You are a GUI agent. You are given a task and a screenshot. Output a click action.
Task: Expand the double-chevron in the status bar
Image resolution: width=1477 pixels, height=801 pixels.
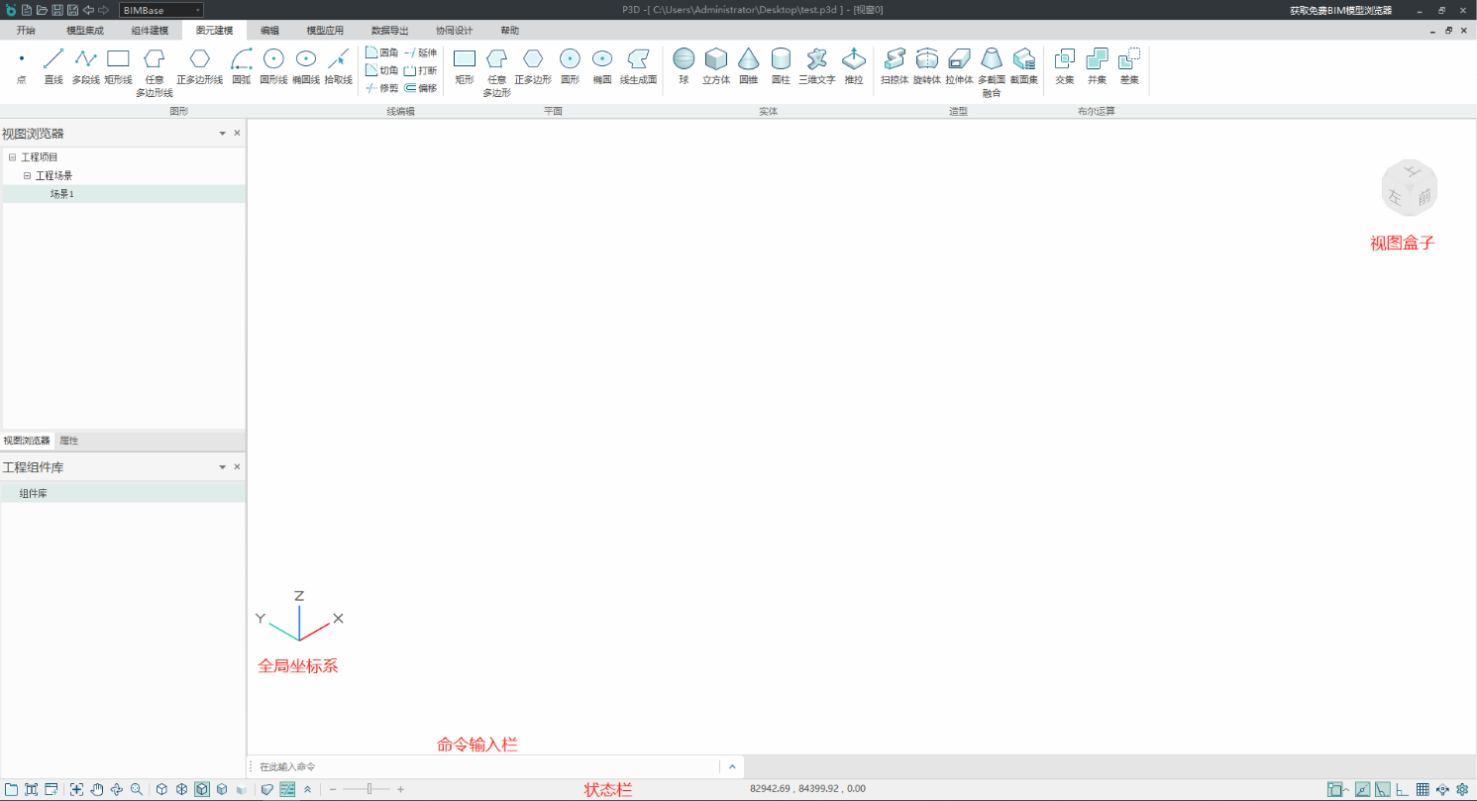308,789
